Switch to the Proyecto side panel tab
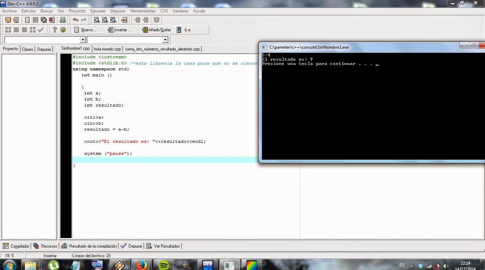485x270 pixels. point(10,49)
